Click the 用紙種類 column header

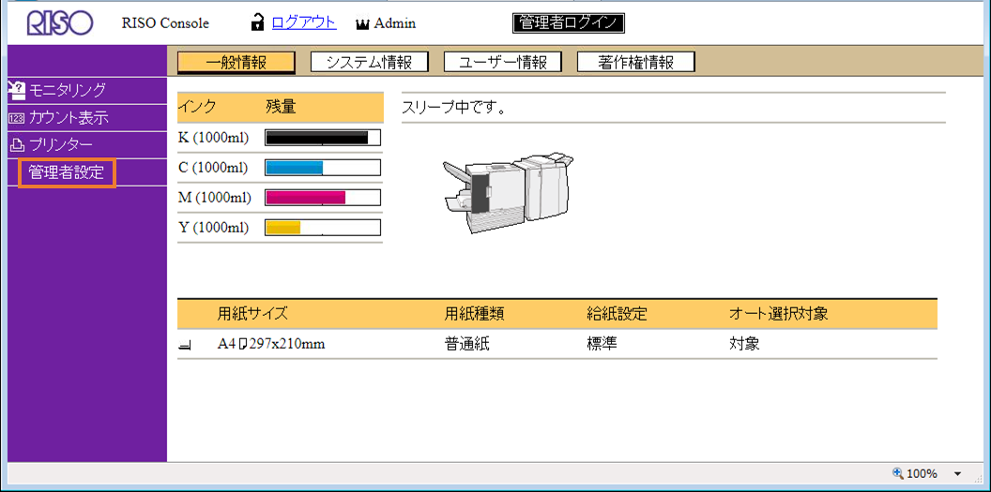pyautogui.click(x=474, y=314)
